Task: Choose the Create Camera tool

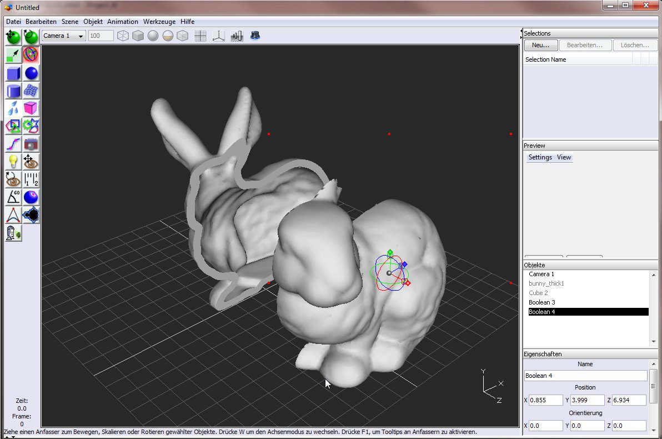Action: 31,144
